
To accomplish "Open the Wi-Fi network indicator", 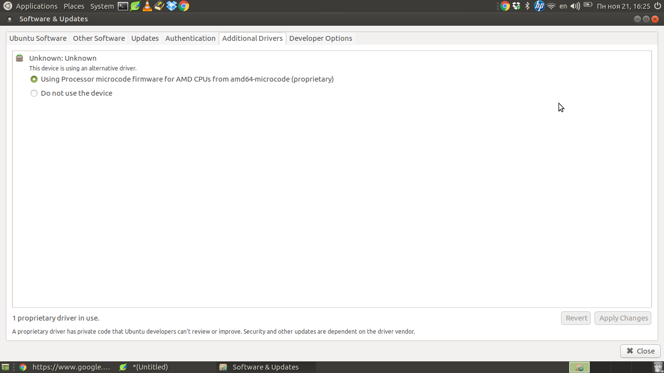I will pyautogui.click(x=551, y=6).
